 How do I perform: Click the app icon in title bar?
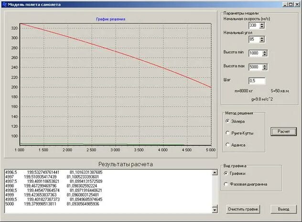click(5, 5)
